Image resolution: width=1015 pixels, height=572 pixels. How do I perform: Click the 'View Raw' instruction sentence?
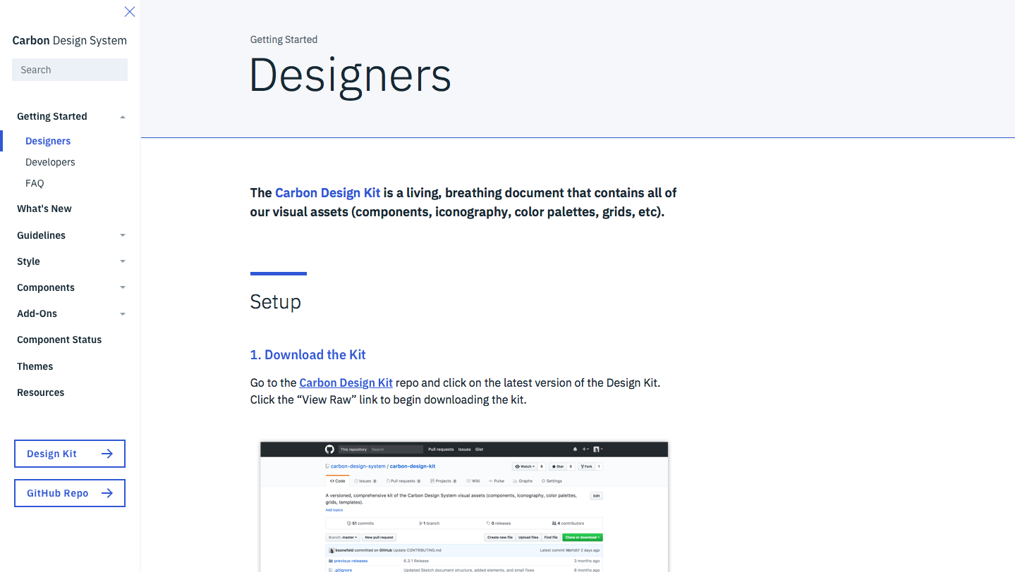coord(389,399)
